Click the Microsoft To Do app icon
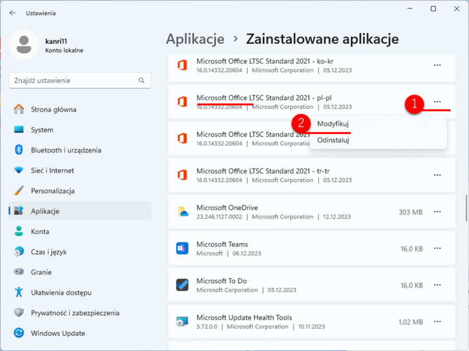469x351 pixels. coord(182,285)
